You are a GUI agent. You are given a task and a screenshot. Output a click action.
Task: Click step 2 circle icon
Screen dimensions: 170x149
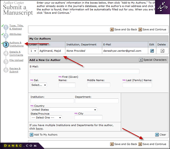[x=6, y=36]
